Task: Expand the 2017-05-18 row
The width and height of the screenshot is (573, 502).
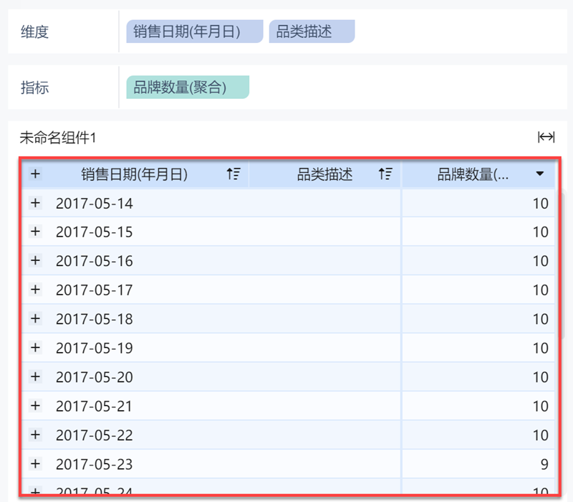Action: click(36, 318)
